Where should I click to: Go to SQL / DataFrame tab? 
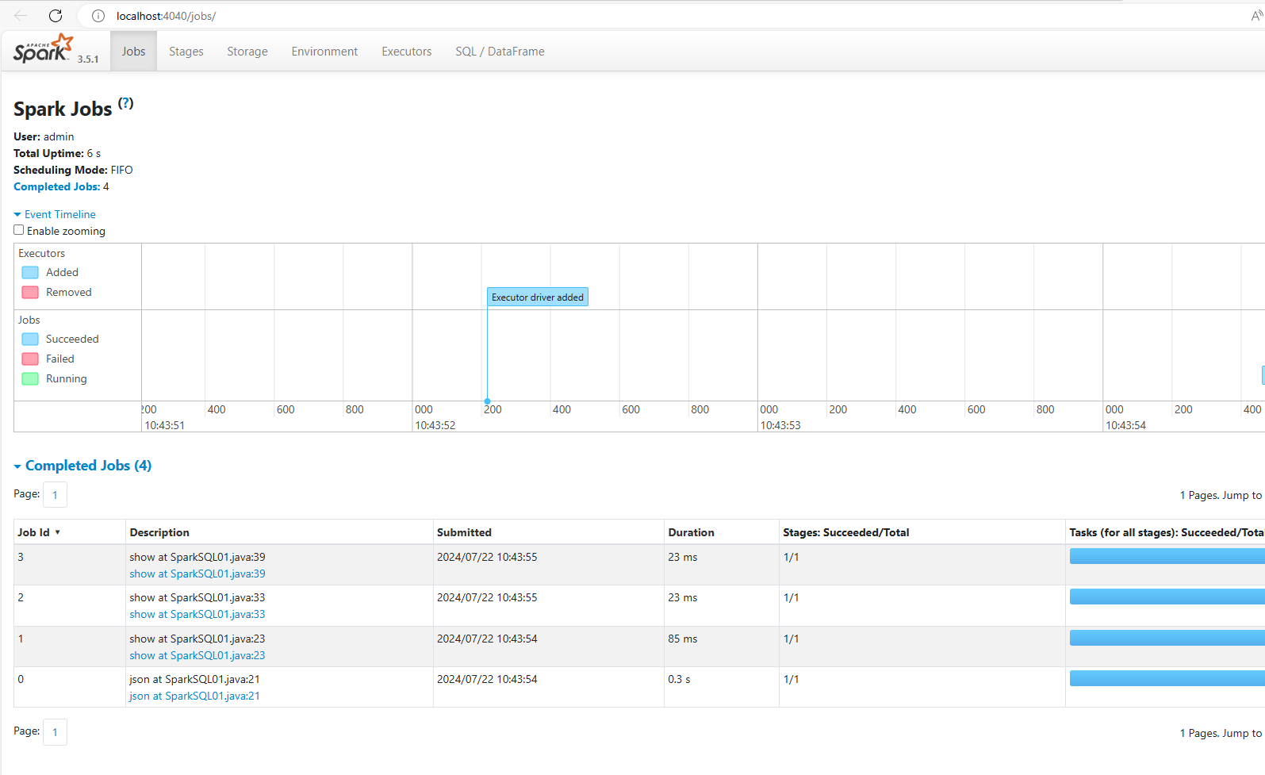pyautogui.click(x=499, y=52)
